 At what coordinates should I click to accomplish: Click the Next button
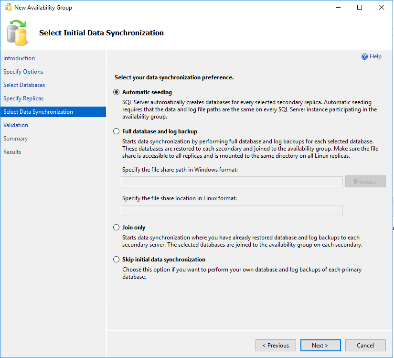(320, 346)
